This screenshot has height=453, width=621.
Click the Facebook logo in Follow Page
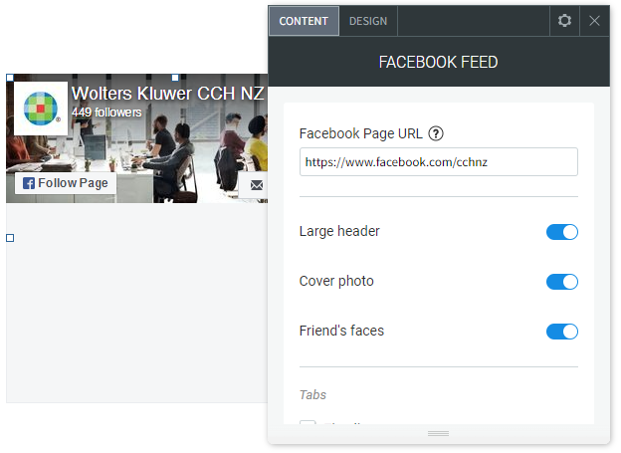pyautogui.click(x=29, y=183)
